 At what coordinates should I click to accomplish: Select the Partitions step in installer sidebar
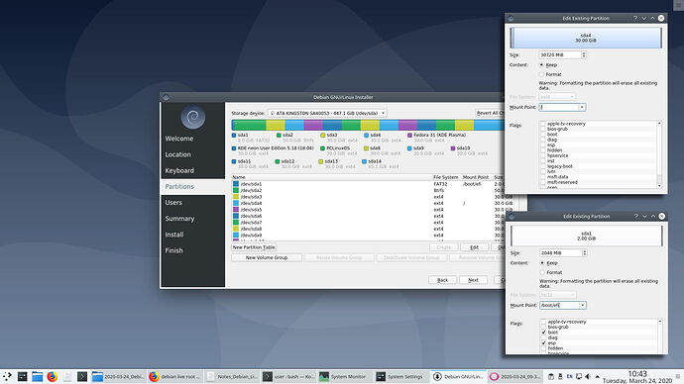coord(193,186)
